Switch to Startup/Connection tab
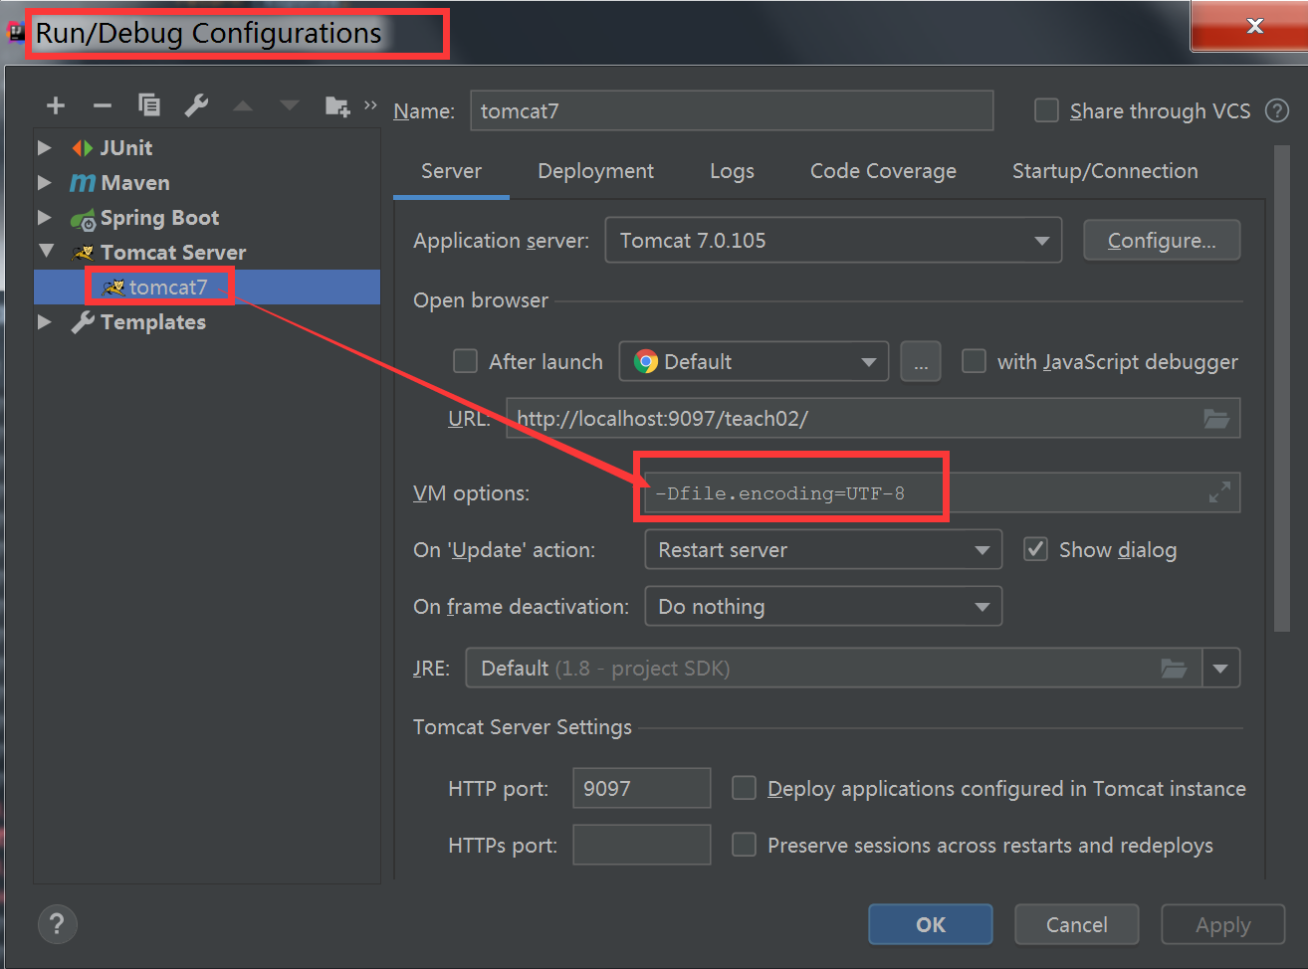The height and width of the screenshot is (969, 1308). [x=1105, y=171]
